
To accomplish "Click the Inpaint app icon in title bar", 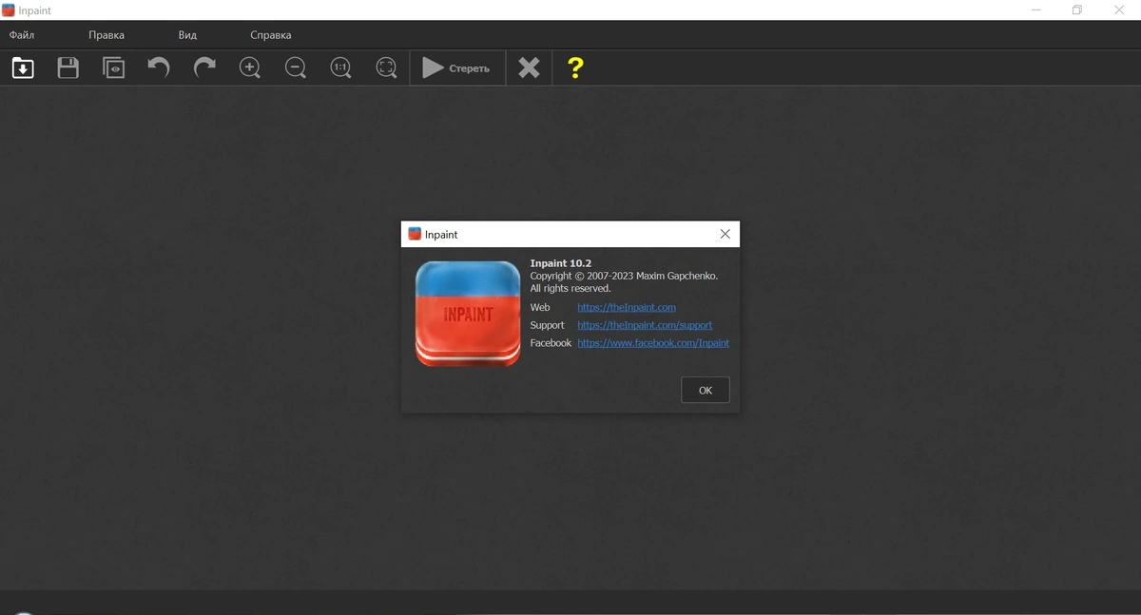I will click(x=9, y=10).
